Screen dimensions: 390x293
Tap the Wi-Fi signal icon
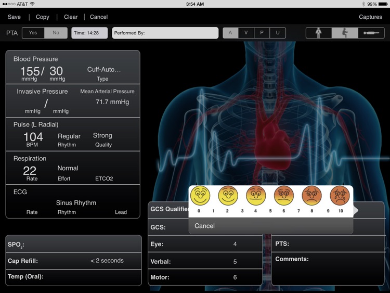coord(32,4)
